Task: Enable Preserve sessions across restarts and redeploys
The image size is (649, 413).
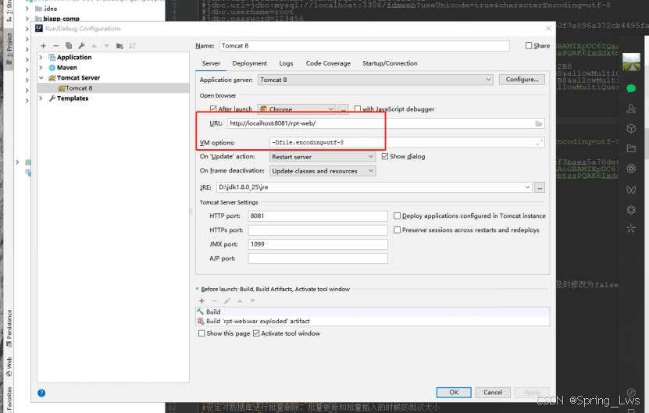Action: point(397,230)
